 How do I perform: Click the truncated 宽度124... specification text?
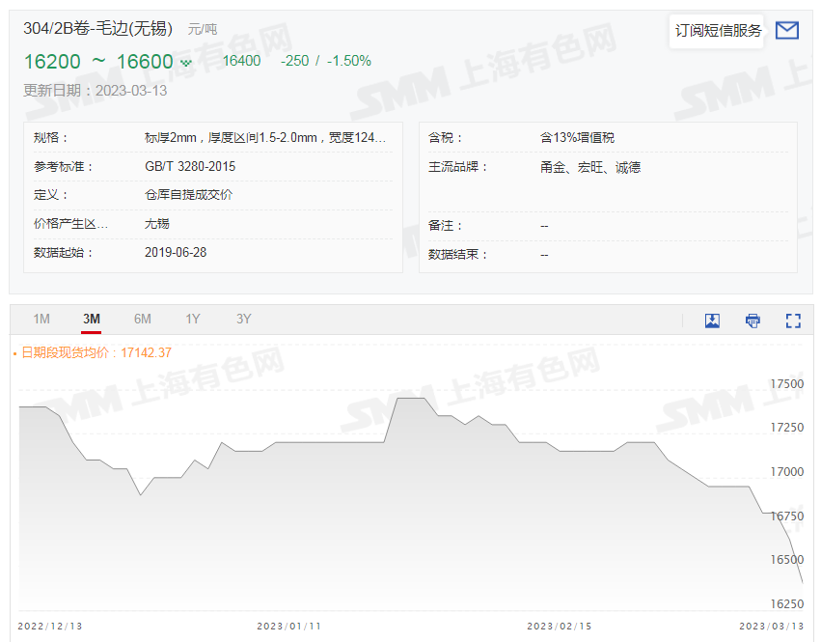(357, 137)
